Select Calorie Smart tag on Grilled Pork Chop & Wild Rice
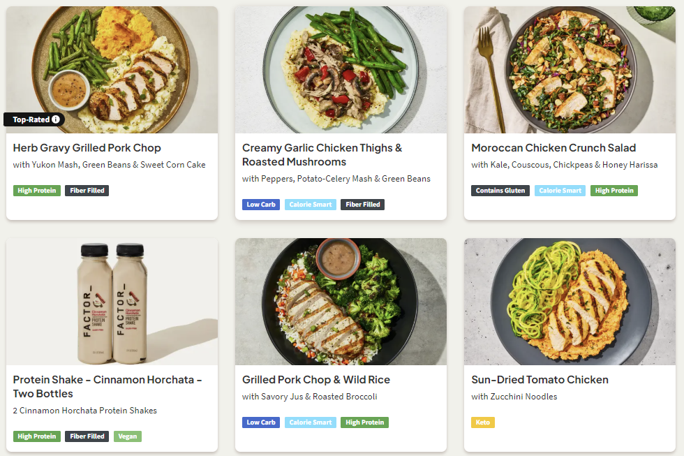 (x=310, y=422)
